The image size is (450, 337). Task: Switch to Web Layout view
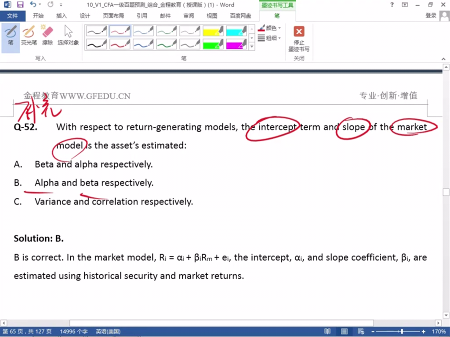(x=361, y=332)
